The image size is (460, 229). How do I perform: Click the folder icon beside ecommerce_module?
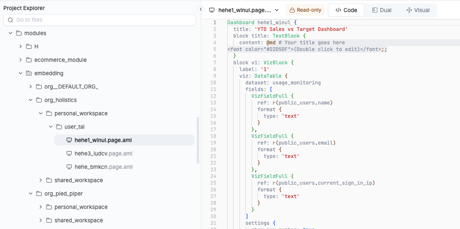click(29, 60)
